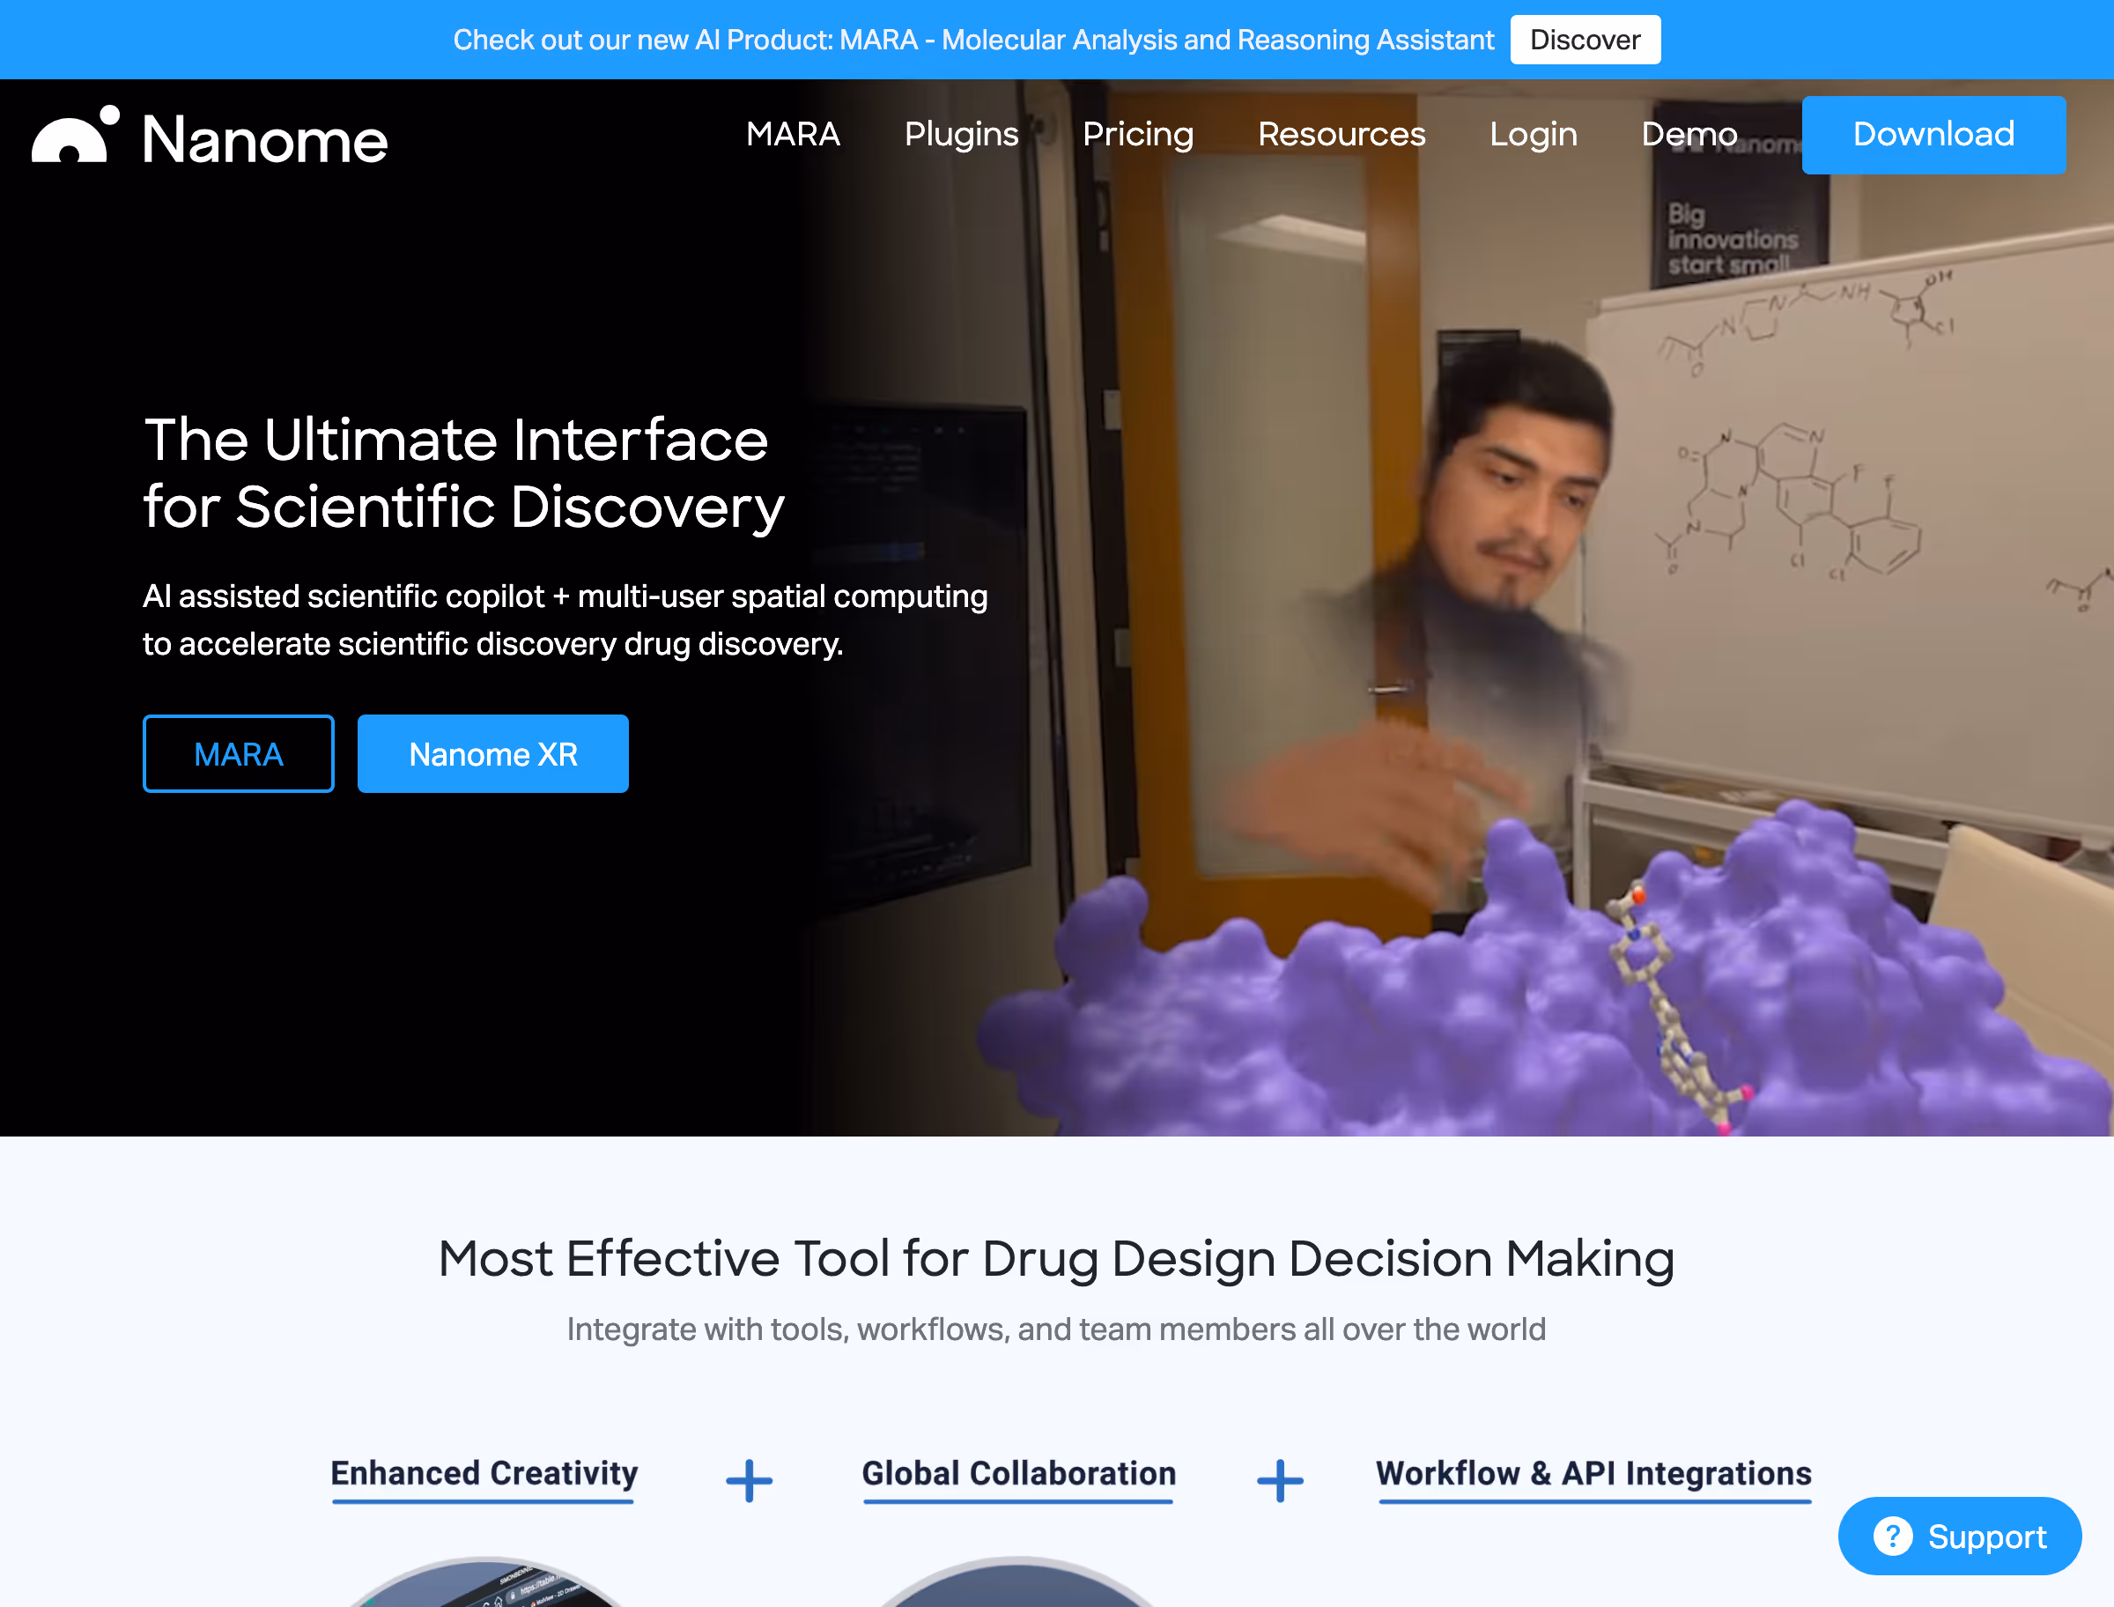This screenshot has width=2114, height=1607.
Task: Select the Global Collaboration heading
Action: (1018, 1473)
